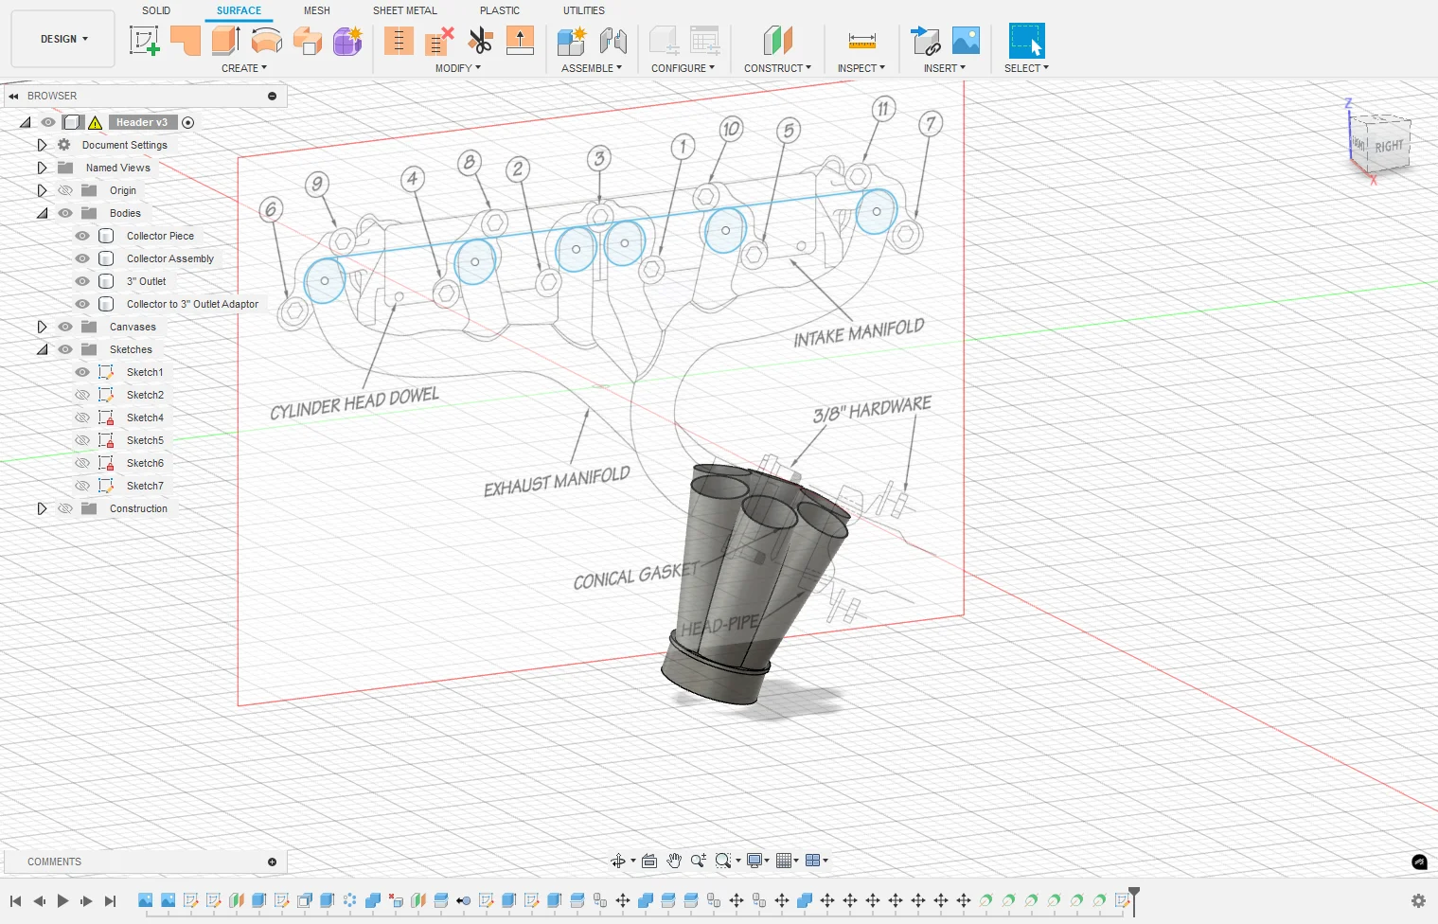The height and width of the screenshot is (924, 1438).
Task: Show Sketch5 using its eye icon
Action: tap(82, 440)
